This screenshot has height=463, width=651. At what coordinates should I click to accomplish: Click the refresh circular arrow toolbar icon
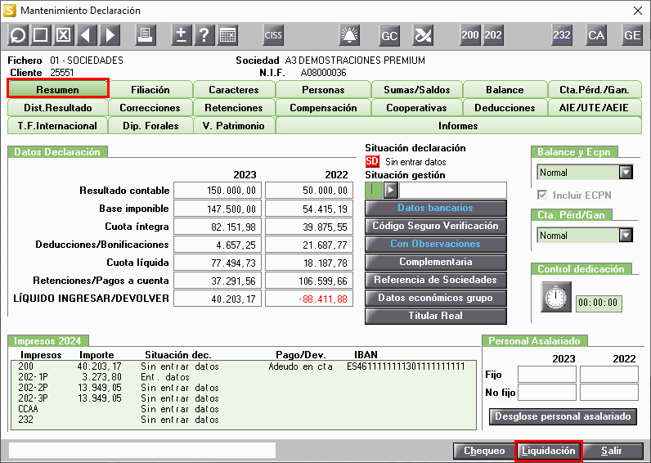click(x=17, y=35)
